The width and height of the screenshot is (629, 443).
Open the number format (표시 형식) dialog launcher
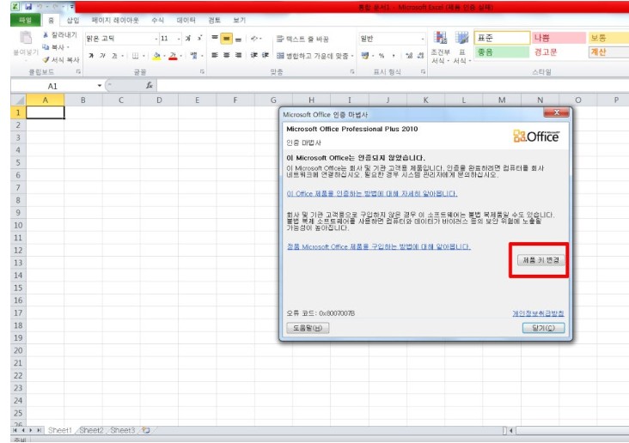(x=423, y=72)
